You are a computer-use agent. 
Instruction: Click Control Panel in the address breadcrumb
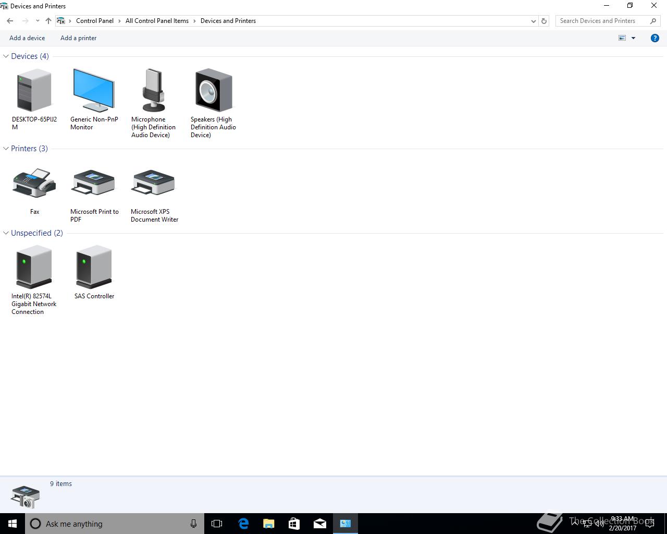[x=95, y=21]
